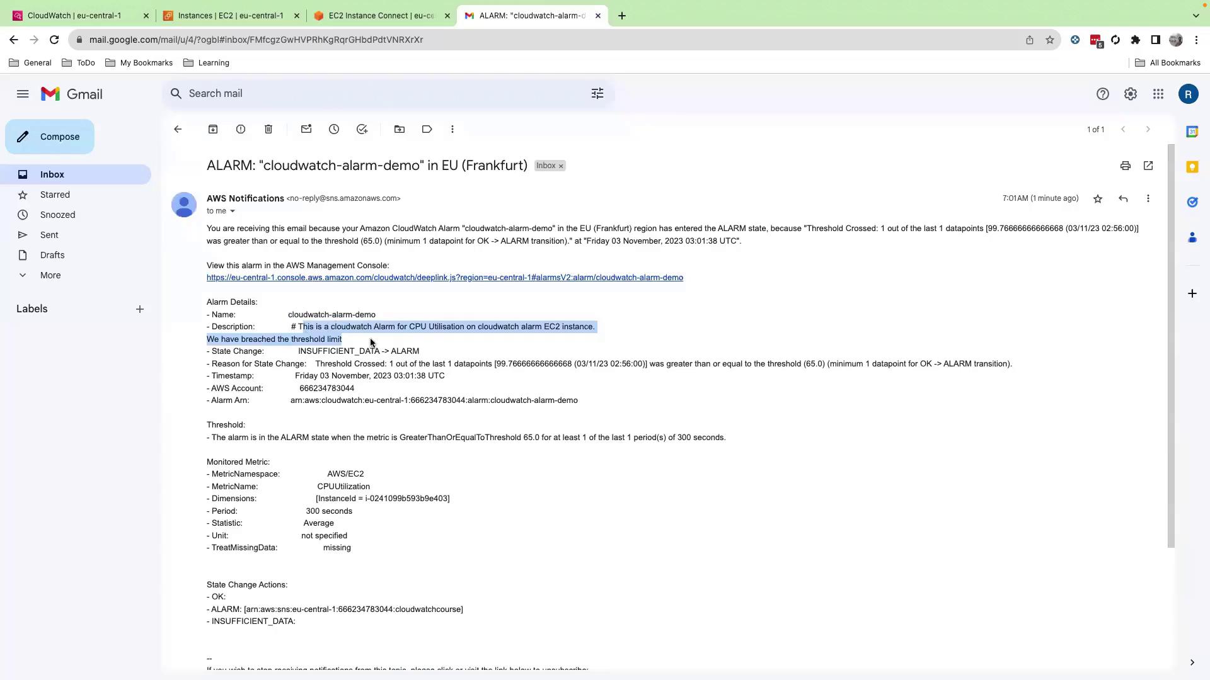This screenshot has height=680, width=1210.
Task: Toggle the main menu hamburger button
Action: click(x=23, y=94)
